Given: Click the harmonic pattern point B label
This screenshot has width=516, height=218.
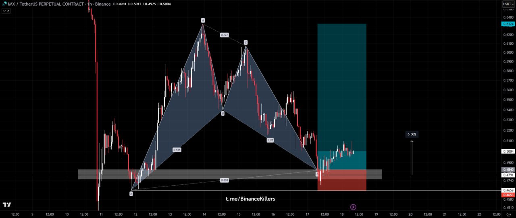Looking at the screenshot, I should (x=223, y=113).
